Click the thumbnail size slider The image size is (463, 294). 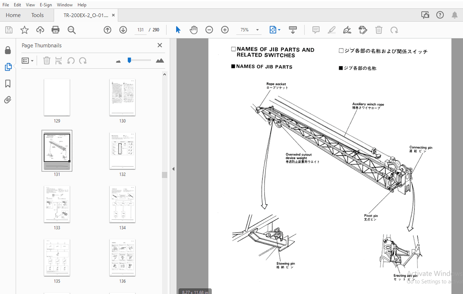click(139, 60)
